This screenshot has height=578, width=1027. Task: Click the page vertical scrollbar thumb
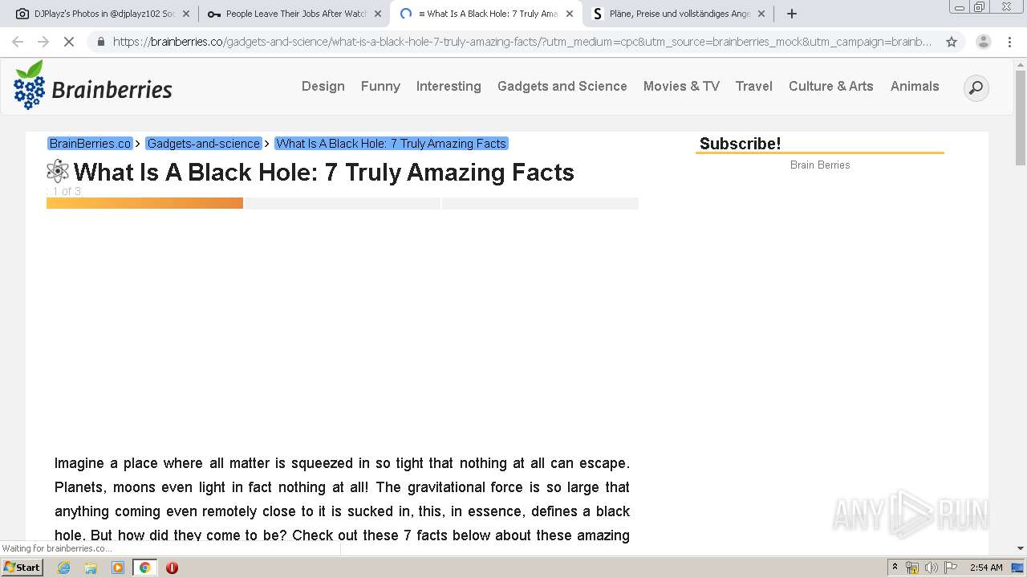coord(1021,116)
